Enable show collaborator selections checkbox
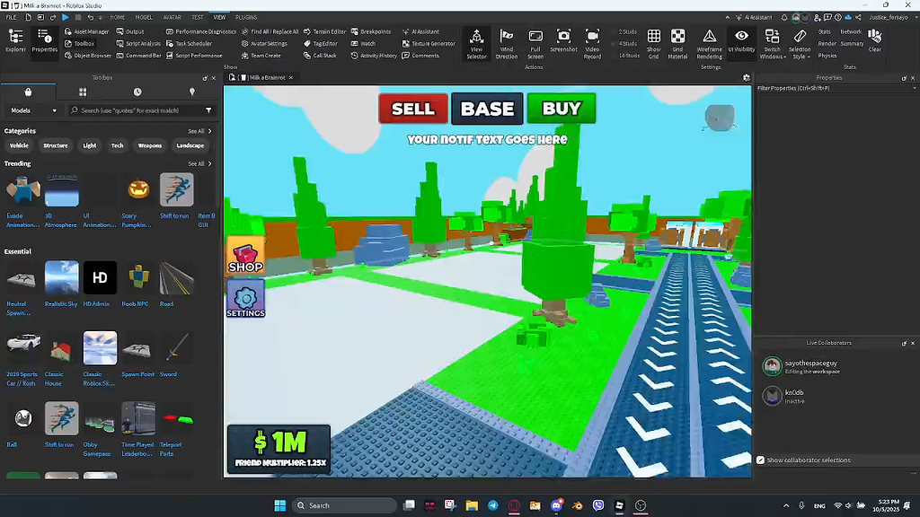 pyautogui.click(x=760, y=460)
